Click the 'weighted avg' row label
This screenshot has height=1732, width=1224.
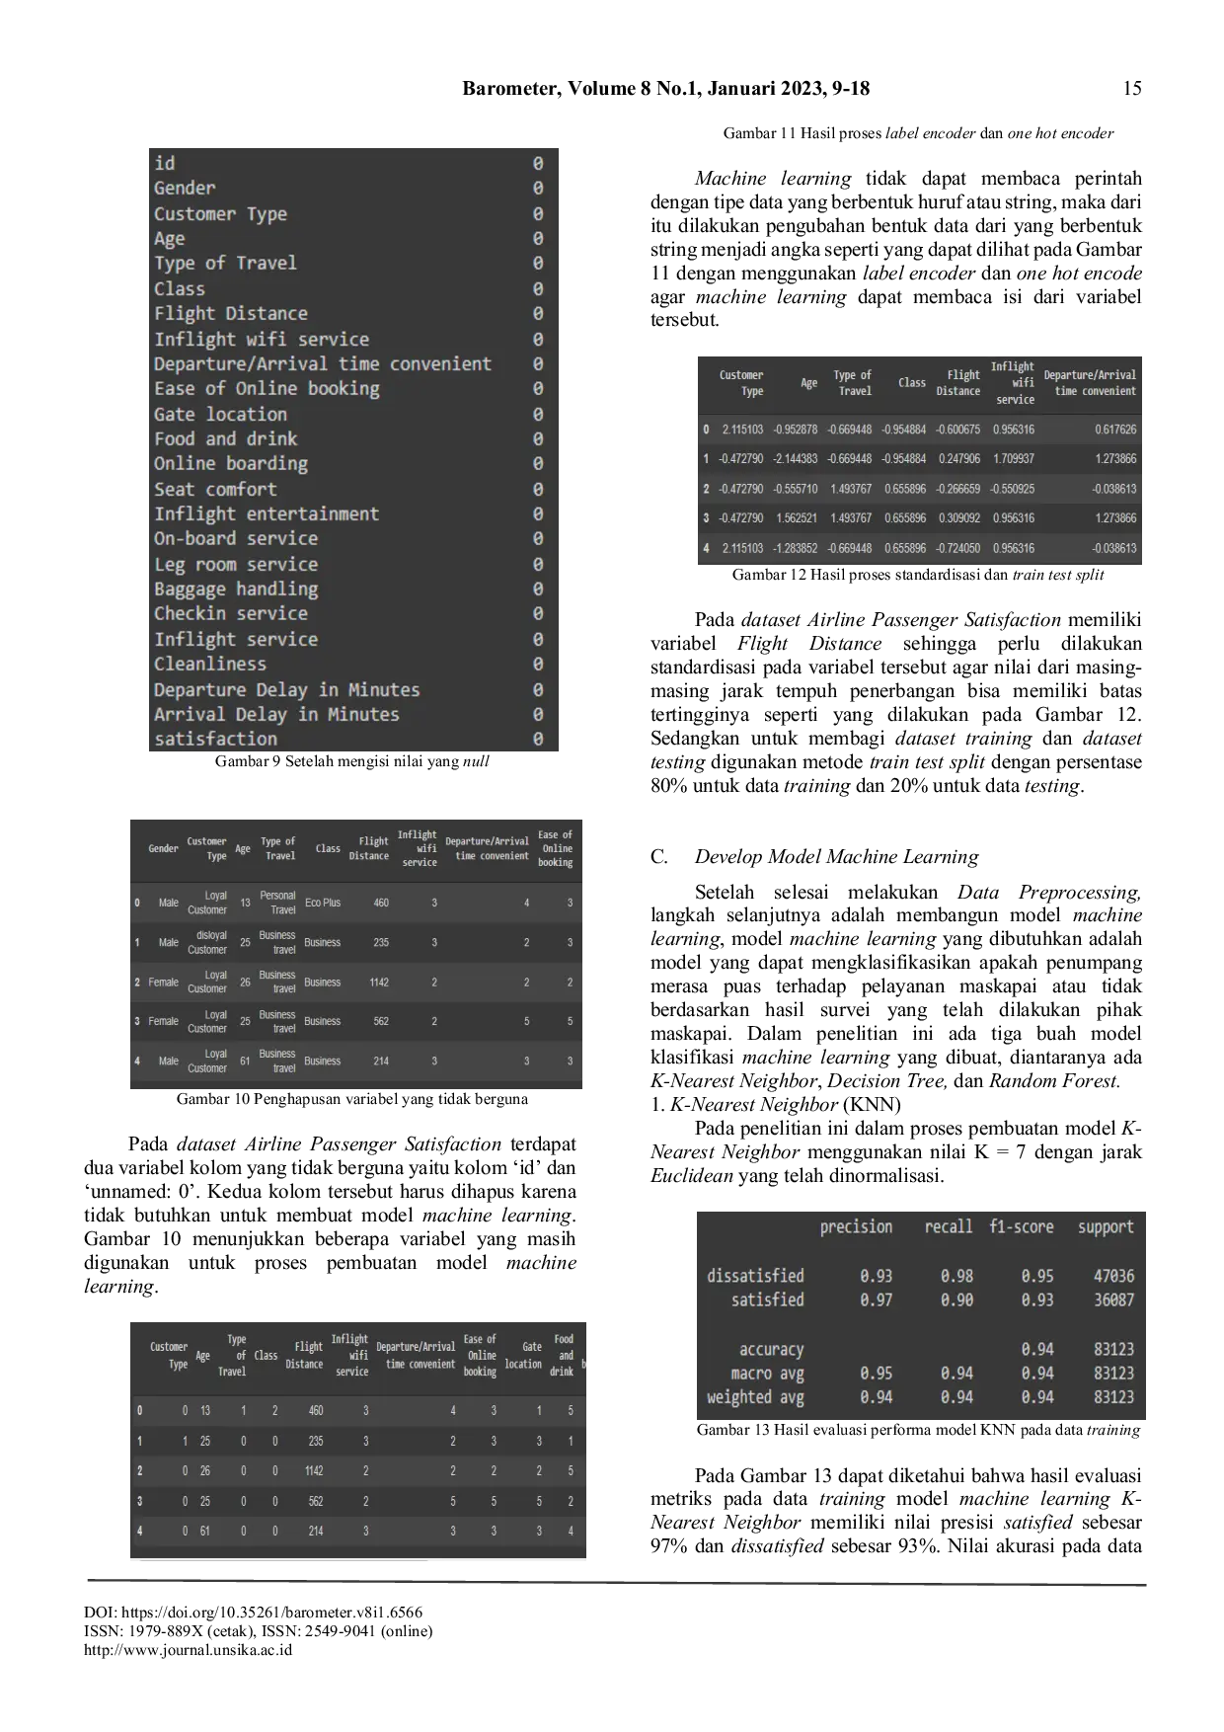click(755, 1397)
